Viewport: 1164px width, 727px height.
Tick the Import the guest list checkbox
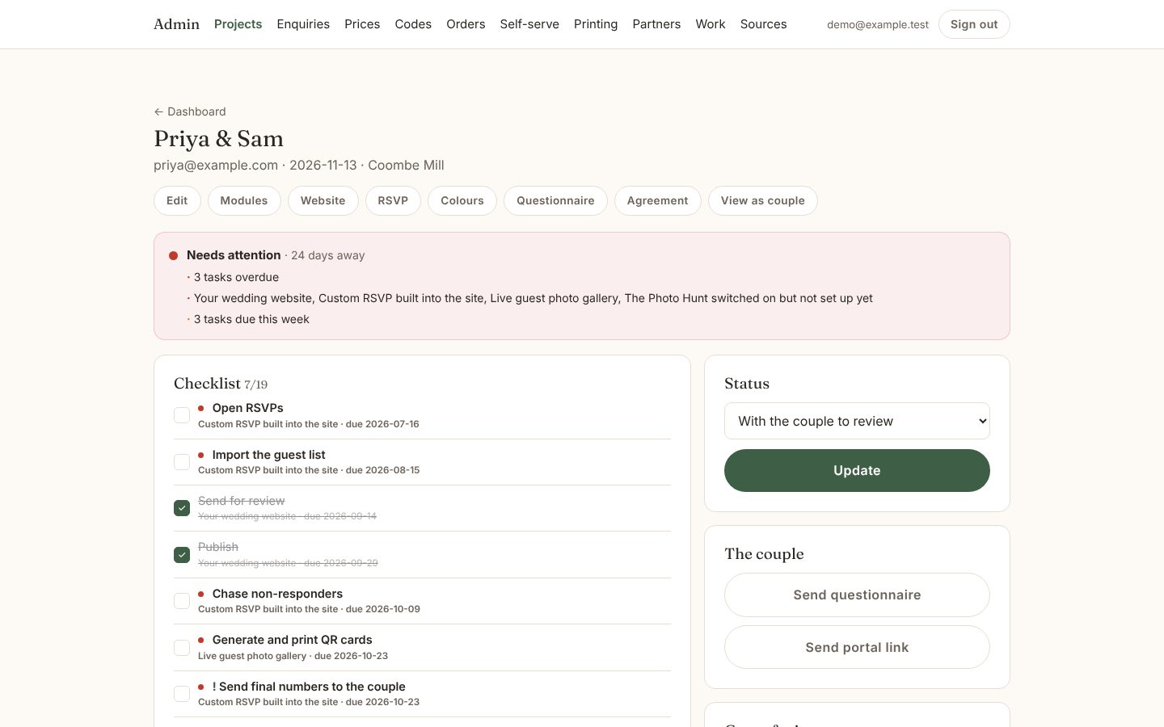pyautogui.click(x=182, y=462)
